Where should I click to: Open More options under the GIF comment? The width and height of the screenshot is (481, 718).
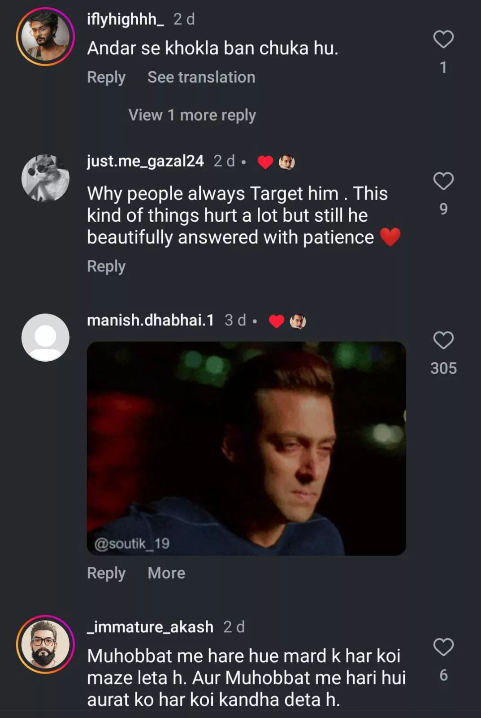[166, 573]
